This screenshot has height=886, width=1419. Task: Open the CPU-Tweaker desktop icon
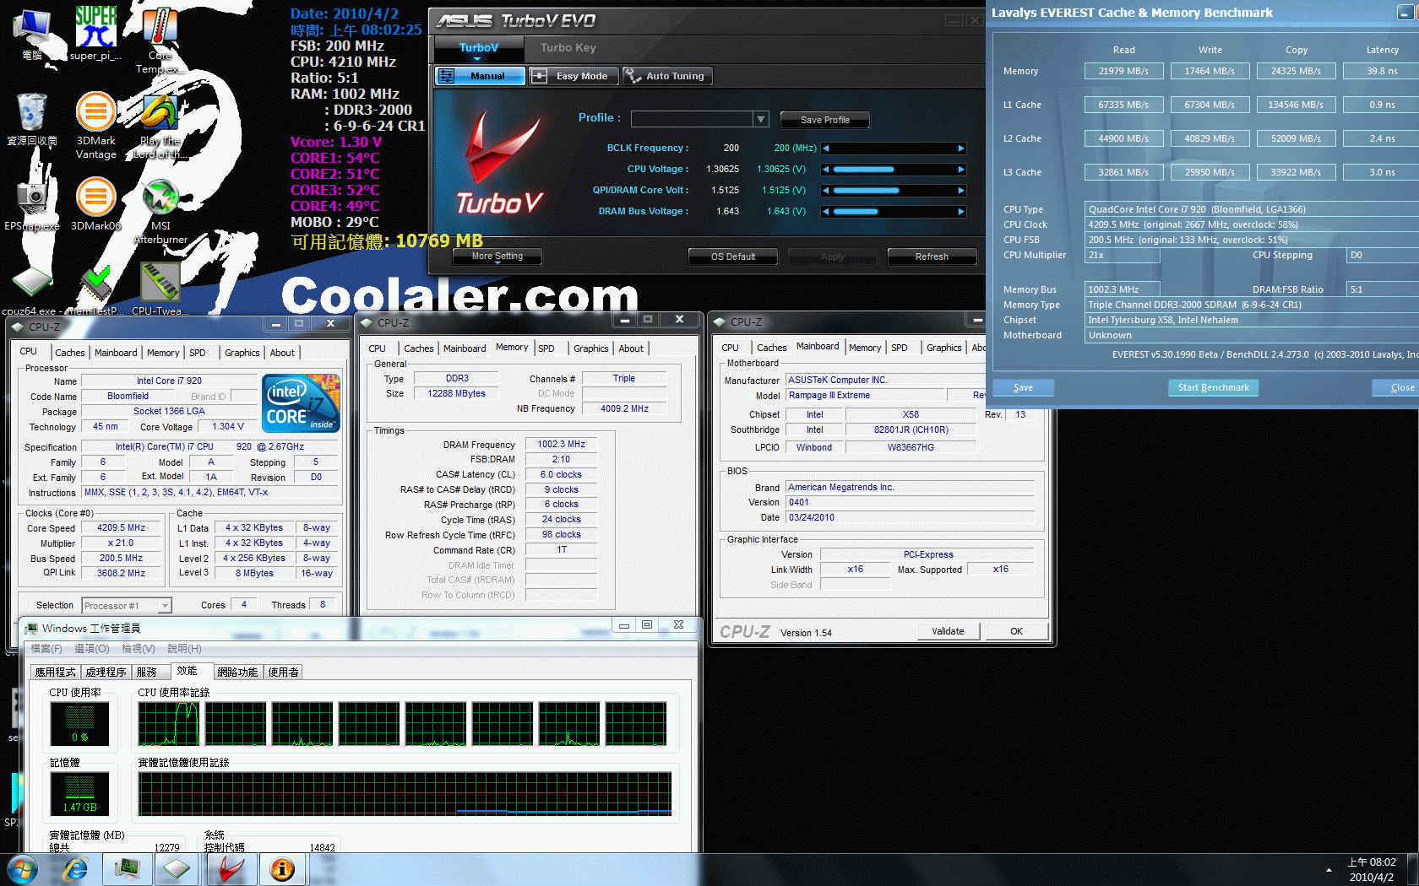tap(160, 289)
